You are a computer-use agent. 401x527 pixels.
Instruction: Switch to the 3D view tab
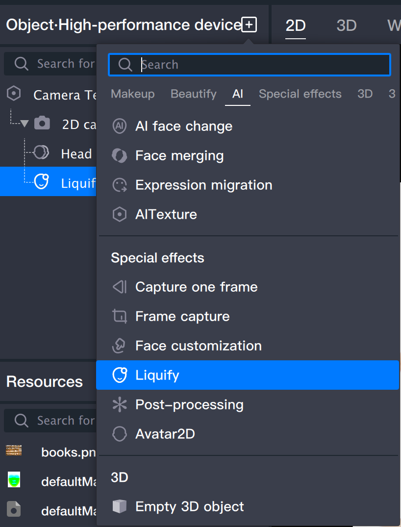[346, 25]
